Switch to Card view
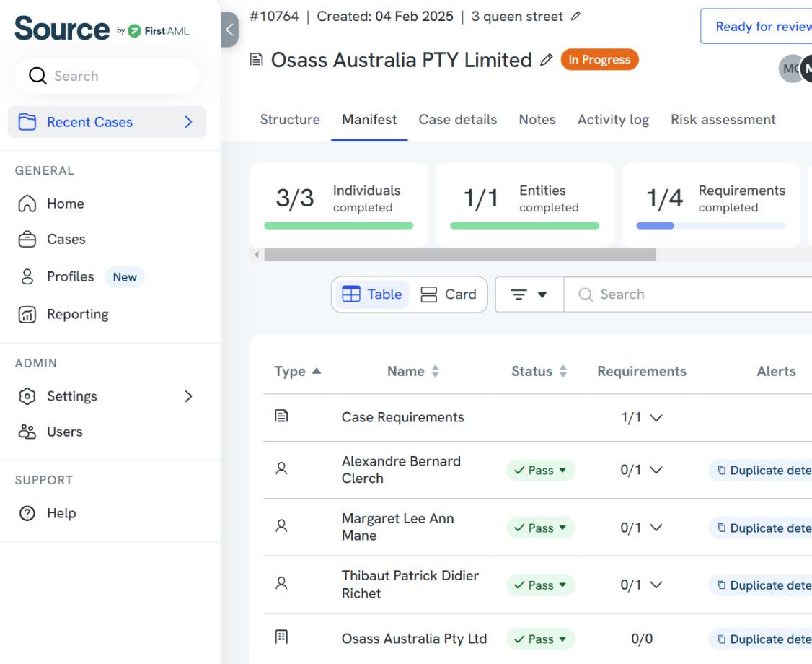The image size is (812, 664). 449,294
